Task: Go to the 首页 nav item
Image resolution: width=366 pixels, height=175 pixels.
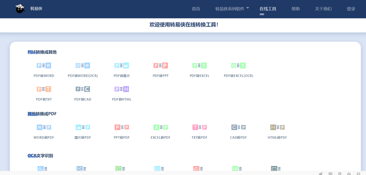Action: click(196, 9)
